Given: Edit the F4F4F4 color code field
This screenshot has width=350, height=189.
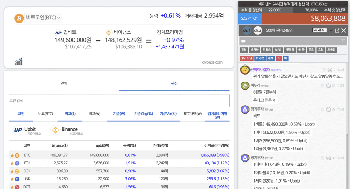Looking at the screenshot, I should [x=320, y=30].
